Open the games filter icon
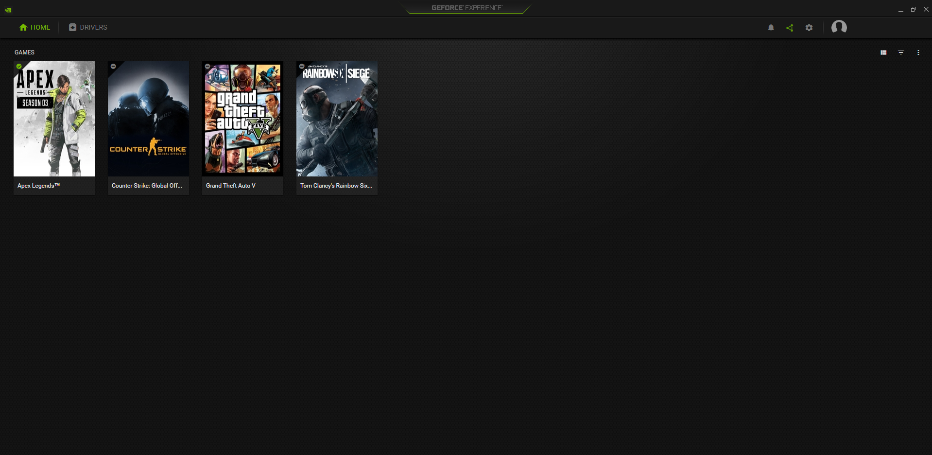 coord(901,52)
